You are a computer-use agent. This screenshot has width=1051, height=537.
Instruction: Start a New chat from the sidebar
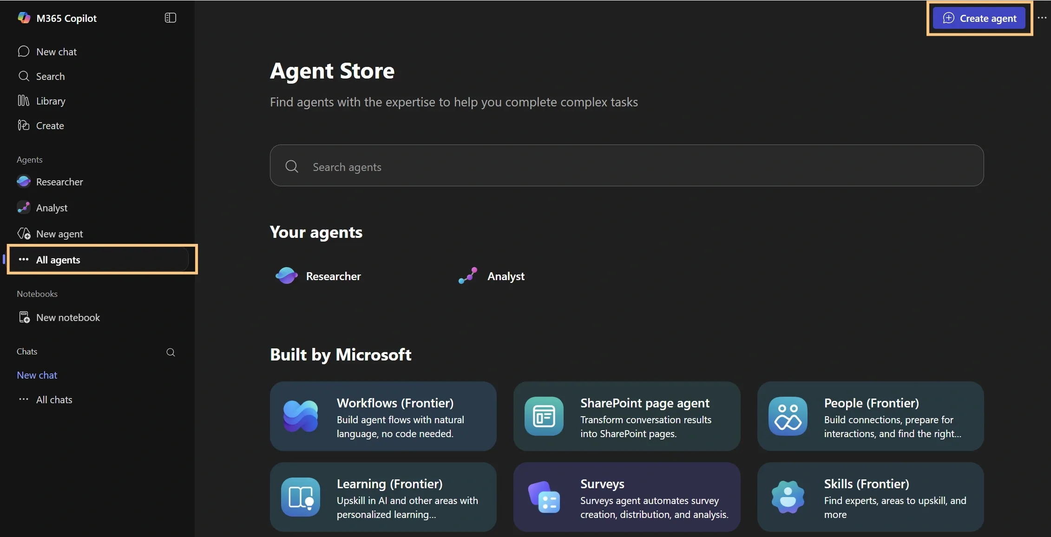pos(56,52)
